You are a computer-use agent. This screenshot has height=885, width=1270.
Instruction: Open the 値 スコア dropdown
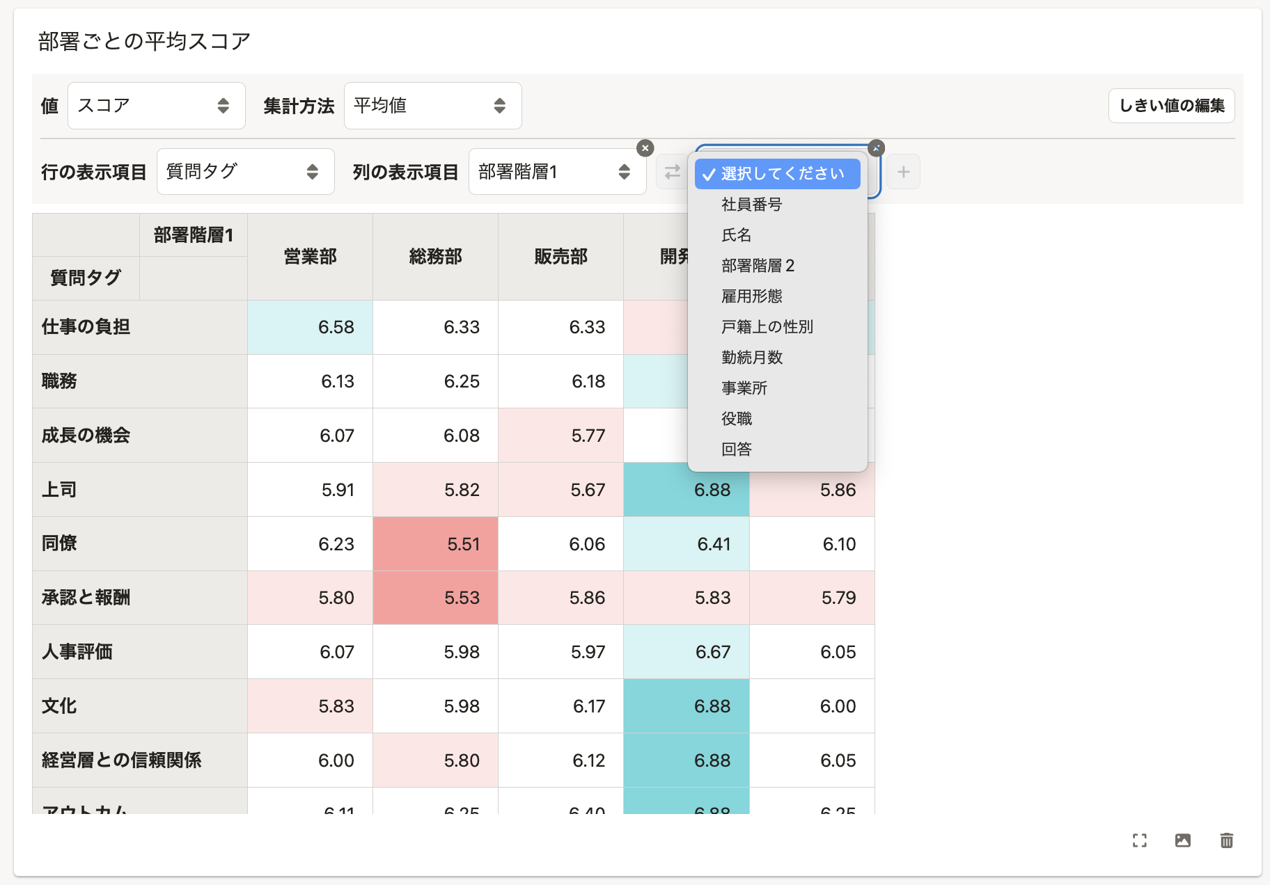(x=157, y=106)
